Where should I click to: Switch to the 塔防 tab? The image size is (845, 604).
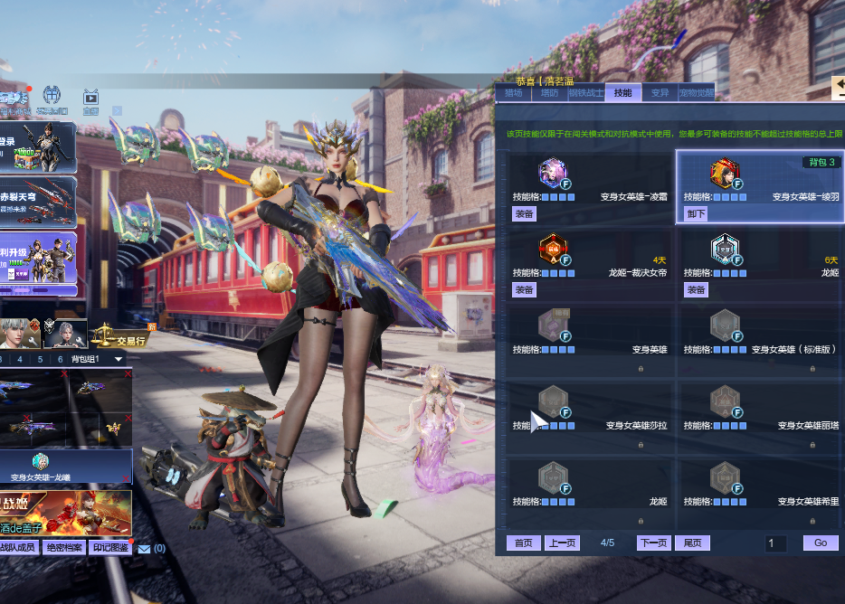click(549, 92)
